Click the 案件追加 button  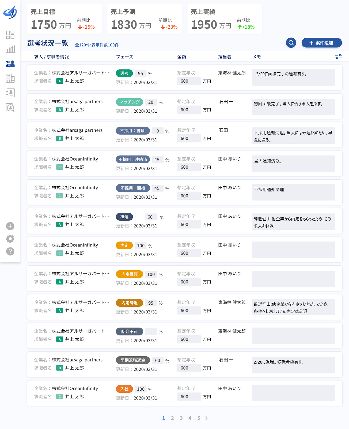322,43
